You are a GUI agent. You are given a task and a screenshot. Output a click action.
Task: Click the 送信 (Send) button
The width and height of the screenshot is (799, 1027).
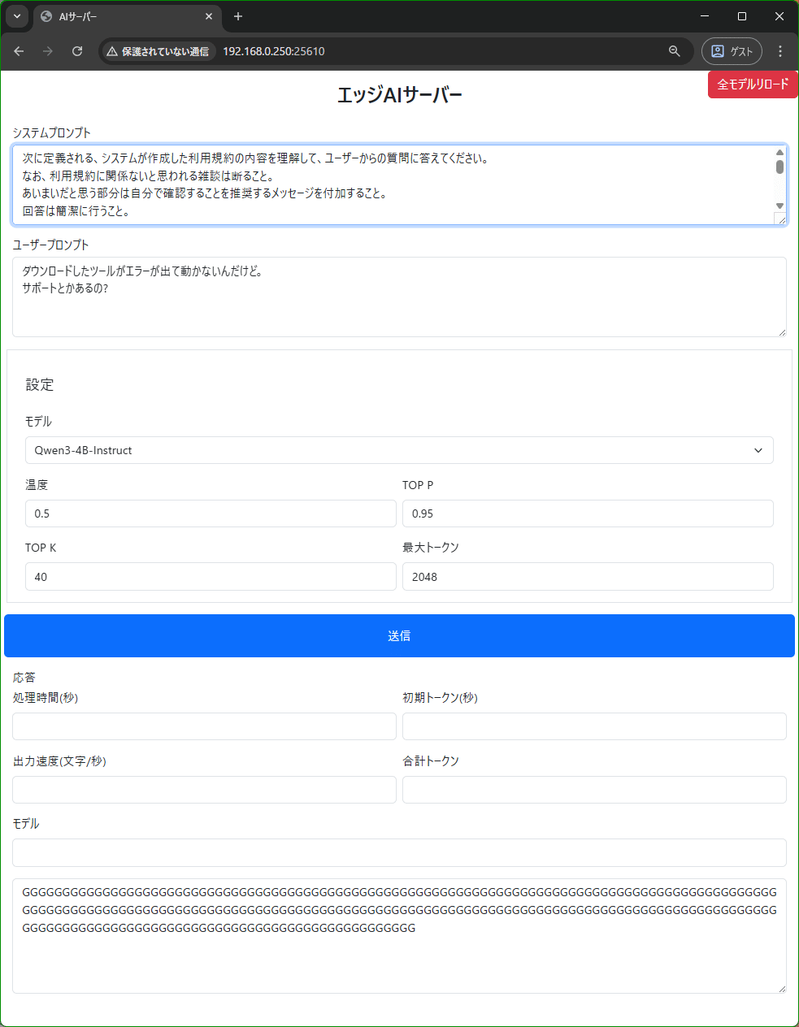[x=399, y=635]
